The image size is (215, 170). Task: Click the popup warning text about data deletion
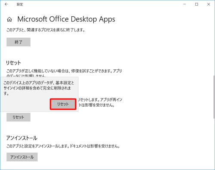(x=39, y=88)
